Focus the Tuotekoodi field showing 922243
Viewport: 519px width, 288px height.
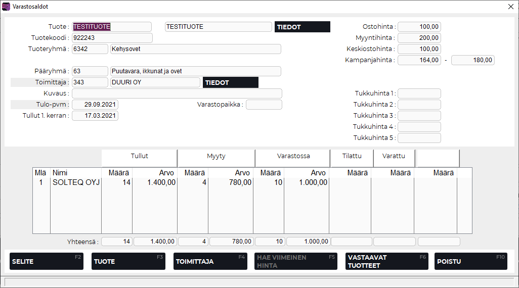[112, 38]
